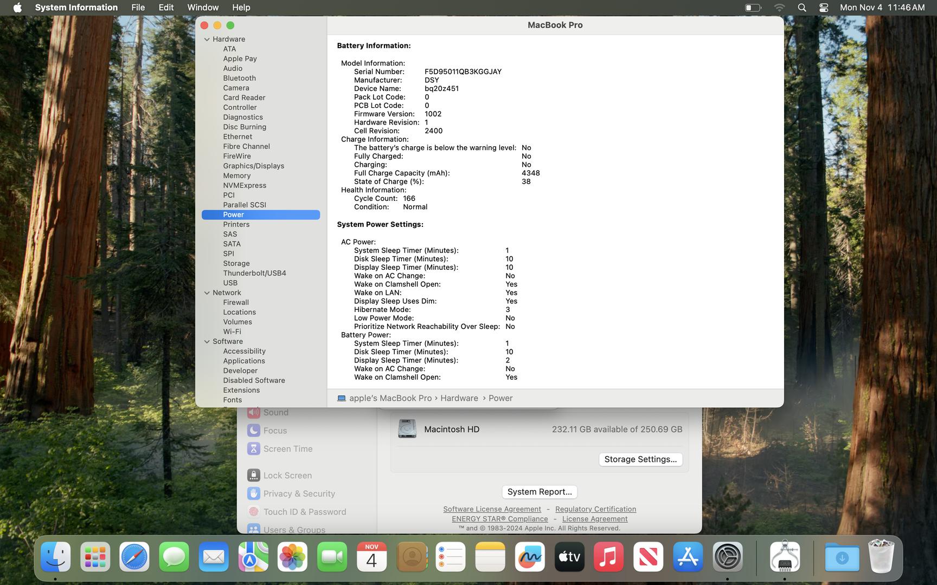Image resolution: width=937 pixels, height=585 pixels.
Task: Open Reminders app in Dock
Action: coord(451,557)
